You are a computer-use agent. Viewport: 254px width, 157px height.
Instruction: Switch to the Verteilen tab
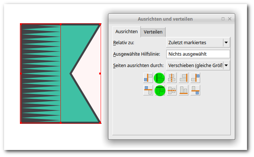tap(153, 32)
